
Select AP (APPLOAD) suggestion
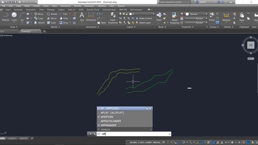[x=125, y=108]
